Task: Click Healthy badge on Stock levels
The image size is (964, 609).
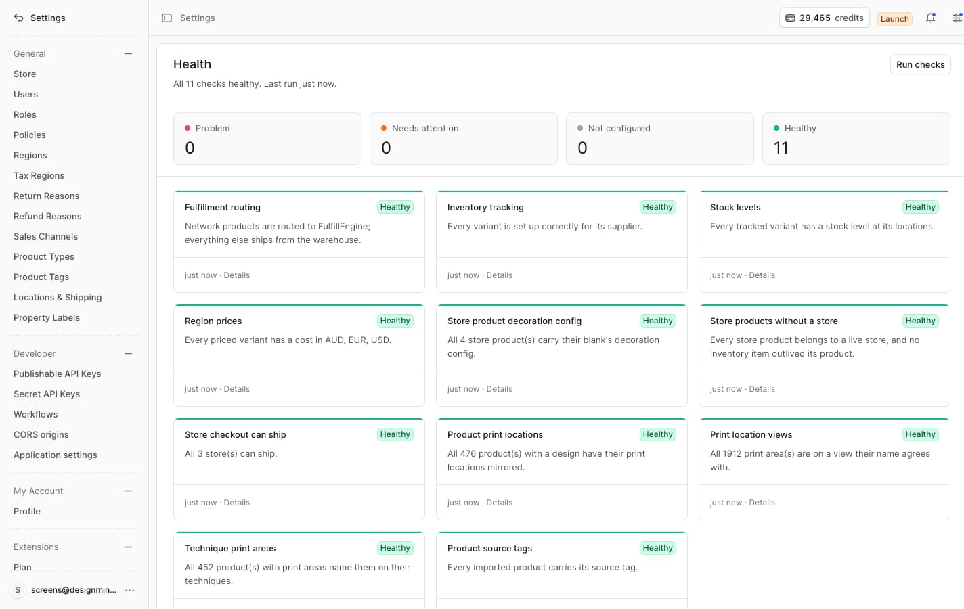Action: point(921,208)
